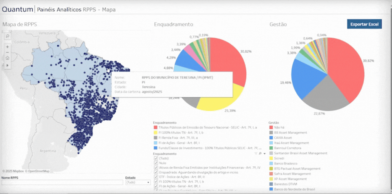Screen dimensions: 392x194
Task: Uncheck the (Tudo) checkbox in Enquadramento
Action: (155, 158)
